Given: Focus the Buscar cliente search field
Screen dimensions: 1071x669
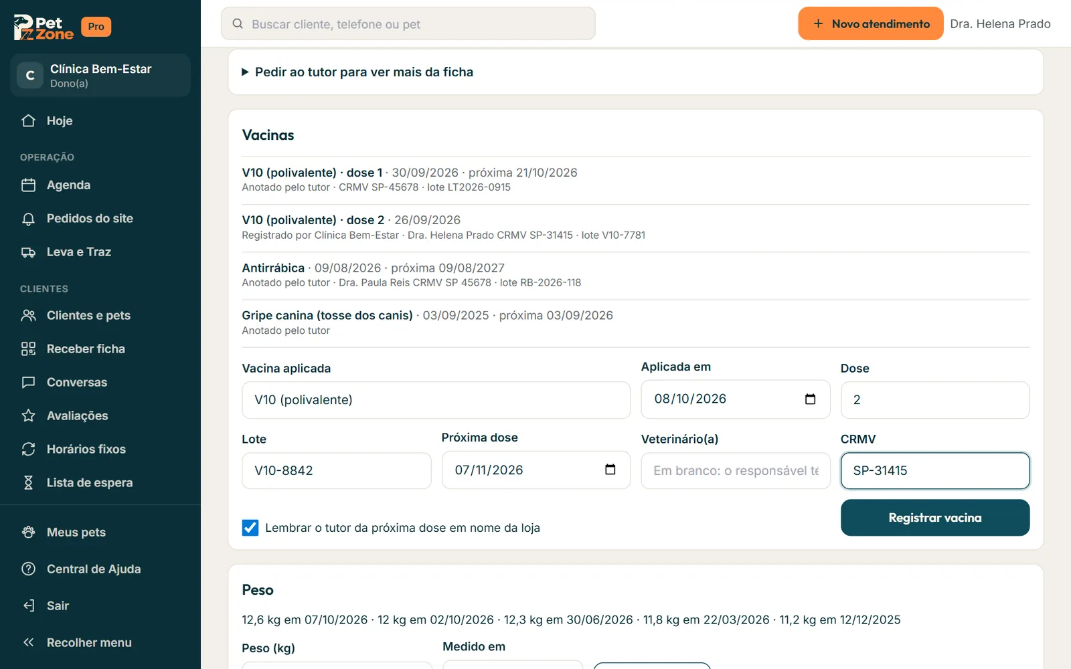Looking at the screenshot, I should (408, 24).
